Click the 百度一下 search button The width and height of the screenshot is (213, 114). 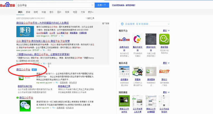102,5
